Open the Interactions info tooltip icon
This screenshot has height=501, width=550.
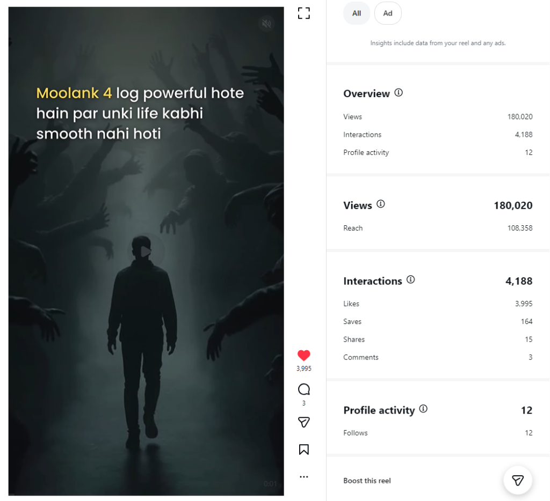411,280
